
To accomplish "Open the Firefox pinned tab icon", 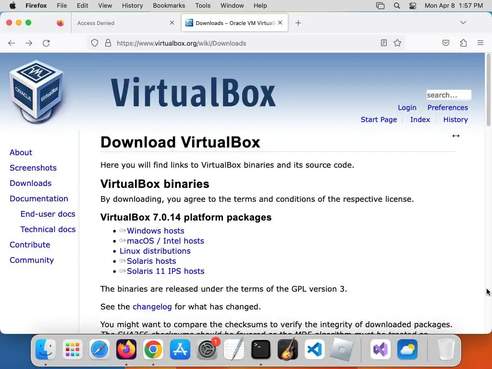I will click(x=60, y=23).
